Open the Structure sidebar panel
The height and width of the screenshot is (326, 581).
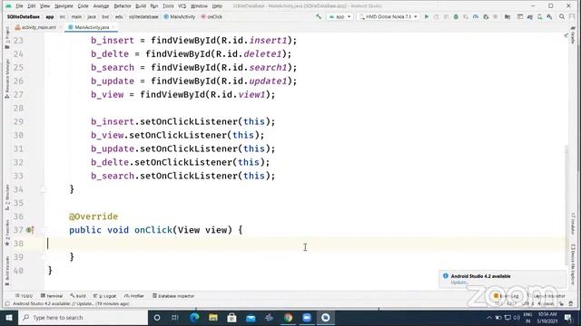[7, 197]
